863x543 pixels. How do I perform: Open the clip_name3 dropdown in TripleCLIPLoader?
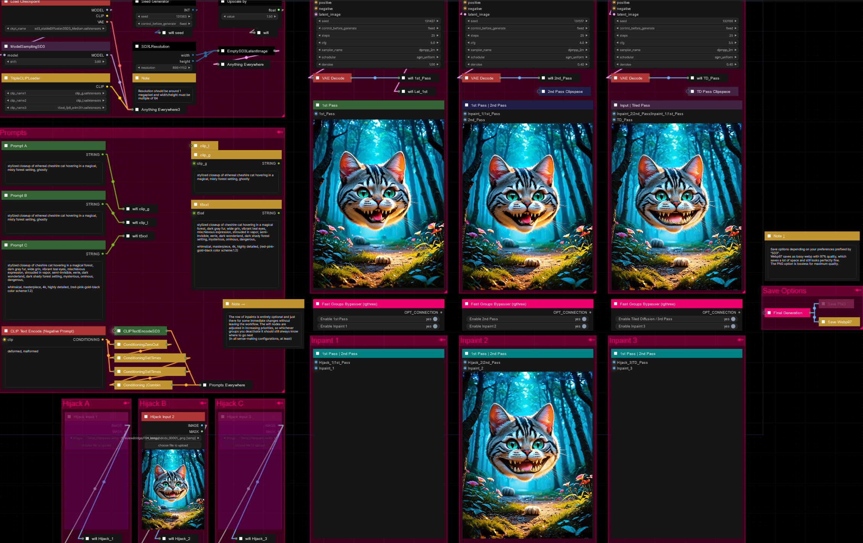click(55, 108)
